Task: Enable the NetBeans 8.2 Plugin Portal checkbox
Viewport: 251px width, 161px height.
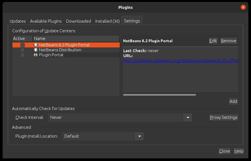Action: [23, 45]
